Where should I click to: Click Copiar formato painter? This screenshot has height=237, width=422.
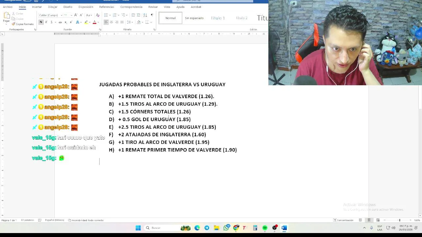click(22, 24)
